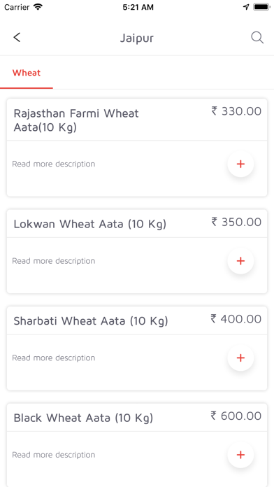Viewport: 274px width, 487px height.
Task: Open the Lokwan Wheat Aata (10 Kg) title
Action: coord(90,224)
